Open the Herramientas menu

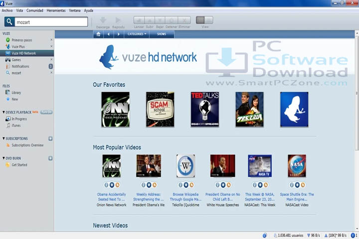pos(56,10)
